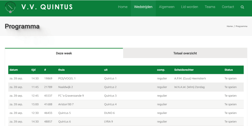
Task: Click match number 21789
Action: point(48,87)
